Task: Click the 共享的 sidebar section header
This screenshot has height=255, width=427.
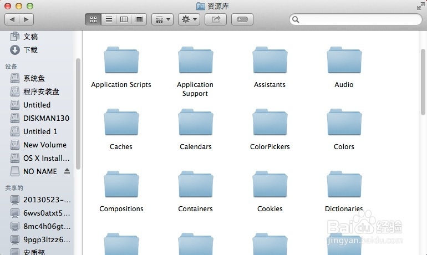Action: [x=14, y=188]
